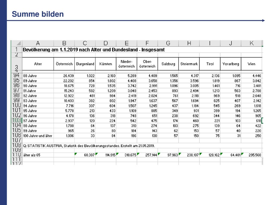
Task: Select column G header
Action: (168, 43)
